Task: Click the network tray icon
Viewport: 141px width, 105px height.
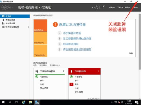Action: pos(116,102)
